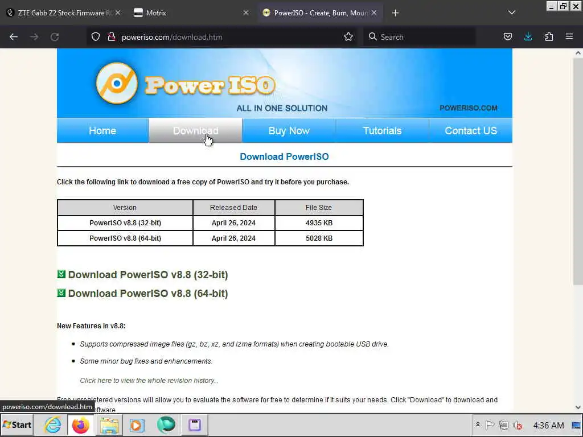Open the extensions puzzle icon

pos(549,37)
